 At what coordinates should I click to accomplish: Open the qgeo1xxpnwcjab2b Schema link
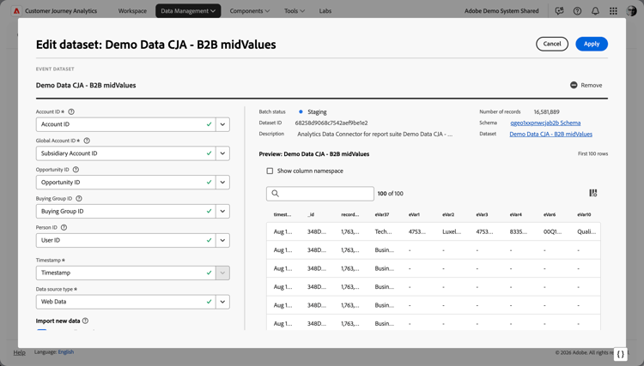[x=545, y=123]
